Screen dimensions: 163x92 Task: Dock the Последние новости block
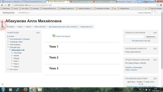pos(156,49)
